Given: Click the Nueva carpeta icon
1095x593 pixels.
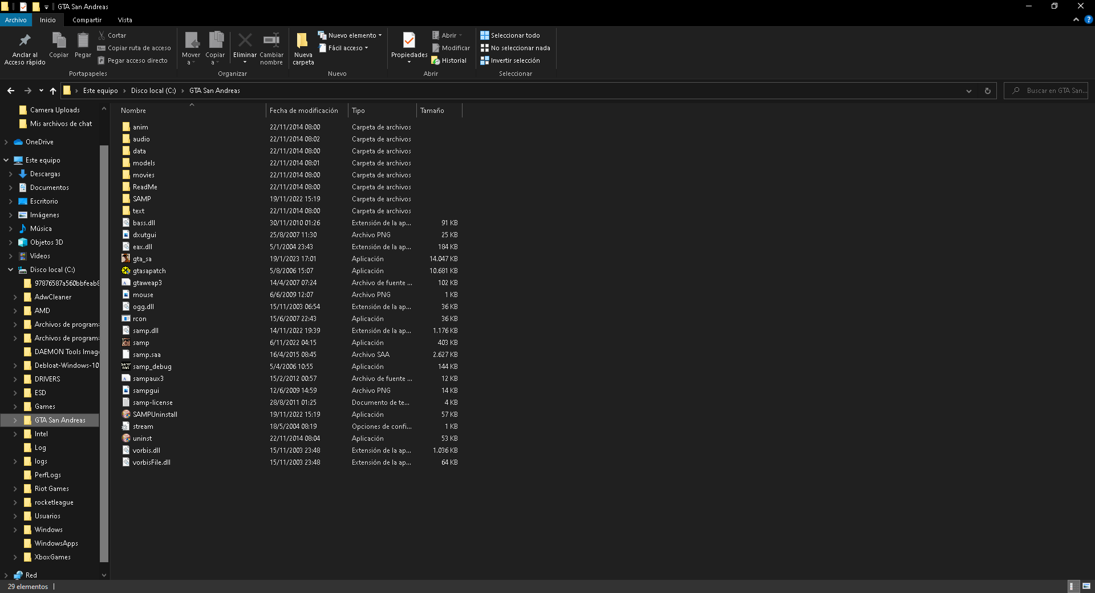Looking at the screenshot, I should pyautogui.click(x=303, y=40).
